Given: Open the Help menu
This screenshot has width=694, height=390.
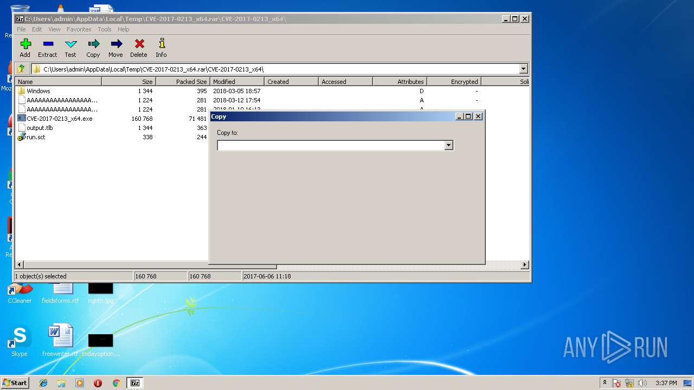Looking at the screenshot, I should click(x=124, y=29).
